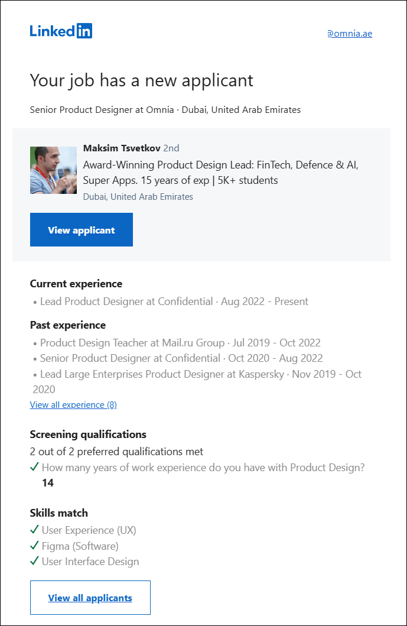The image size is (407, 626).
Task: Click the Skills match heading
Action: point(58,513)
